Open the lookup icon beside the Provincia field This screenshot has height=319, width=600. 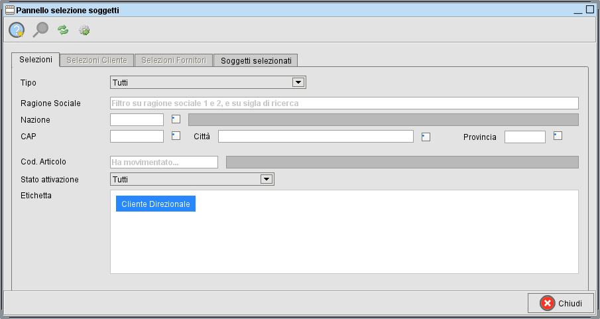(558, 135)
